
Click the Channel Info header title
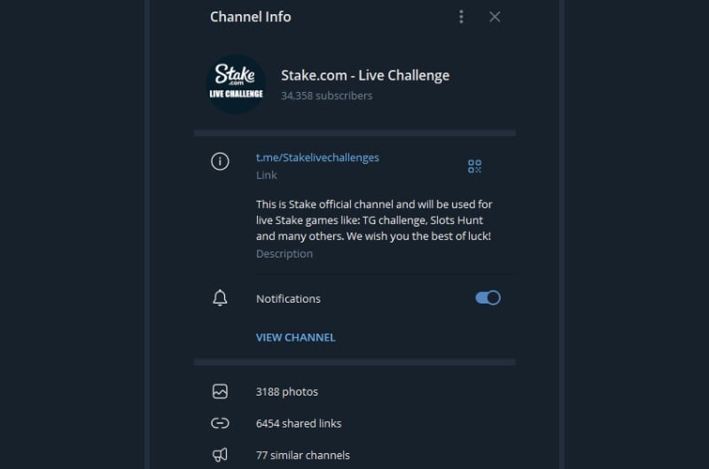click(251, 17)
